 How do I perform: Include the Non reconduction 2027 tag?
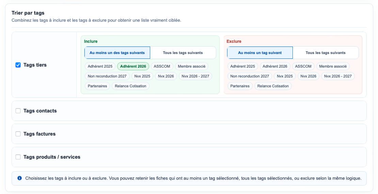(x=107, y=76)
